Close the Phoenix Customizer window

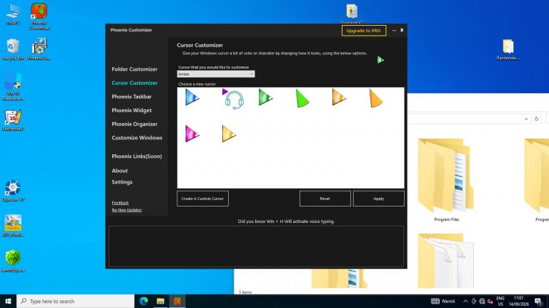click(402, 30)
